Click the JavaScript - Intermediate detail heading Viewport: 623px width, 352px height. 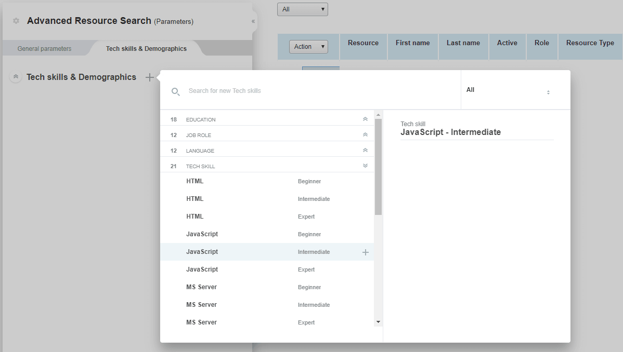[450, 132]
